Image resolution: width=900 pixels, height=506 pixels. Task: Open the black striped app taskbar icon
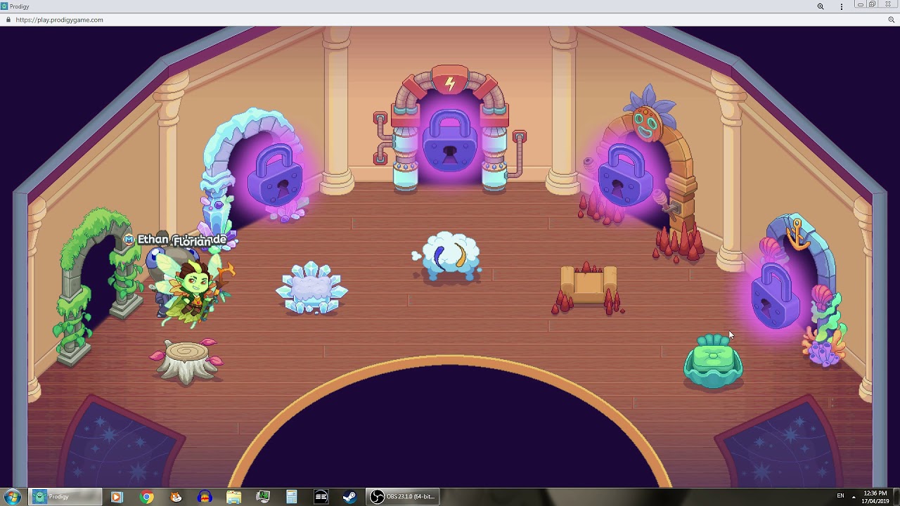(x=321, y=497)
